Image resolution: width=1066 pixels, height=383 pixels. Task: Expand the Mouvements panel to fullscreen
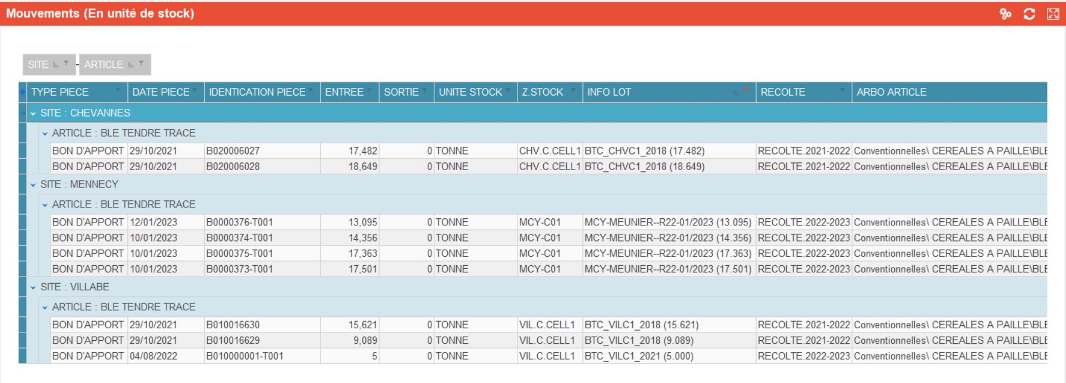(1052, 14)
